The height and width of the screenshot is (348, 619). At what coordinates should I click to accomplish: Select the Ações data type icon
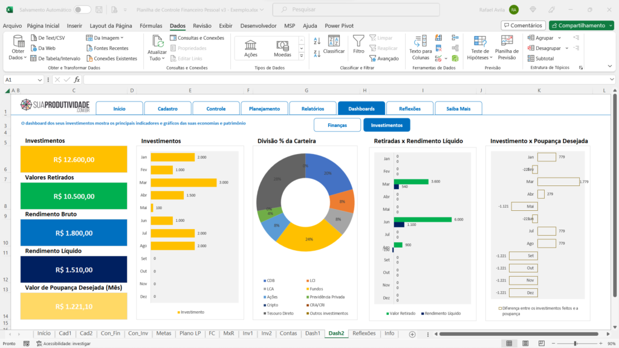click(250, 47)
